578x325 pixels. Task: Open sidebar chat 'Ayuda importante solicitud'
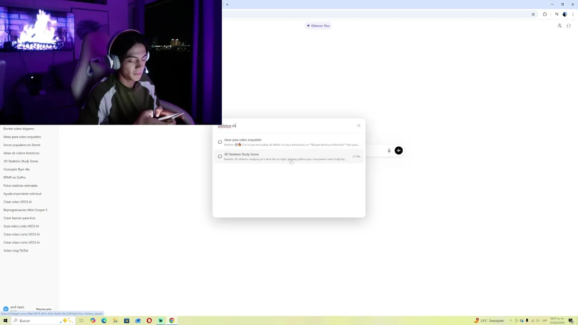point(22,194)
